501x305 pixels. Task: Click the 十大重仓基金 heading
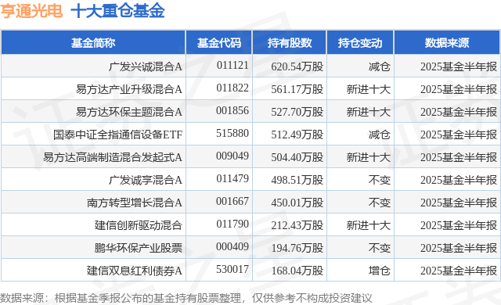click(x=117, y=11)
